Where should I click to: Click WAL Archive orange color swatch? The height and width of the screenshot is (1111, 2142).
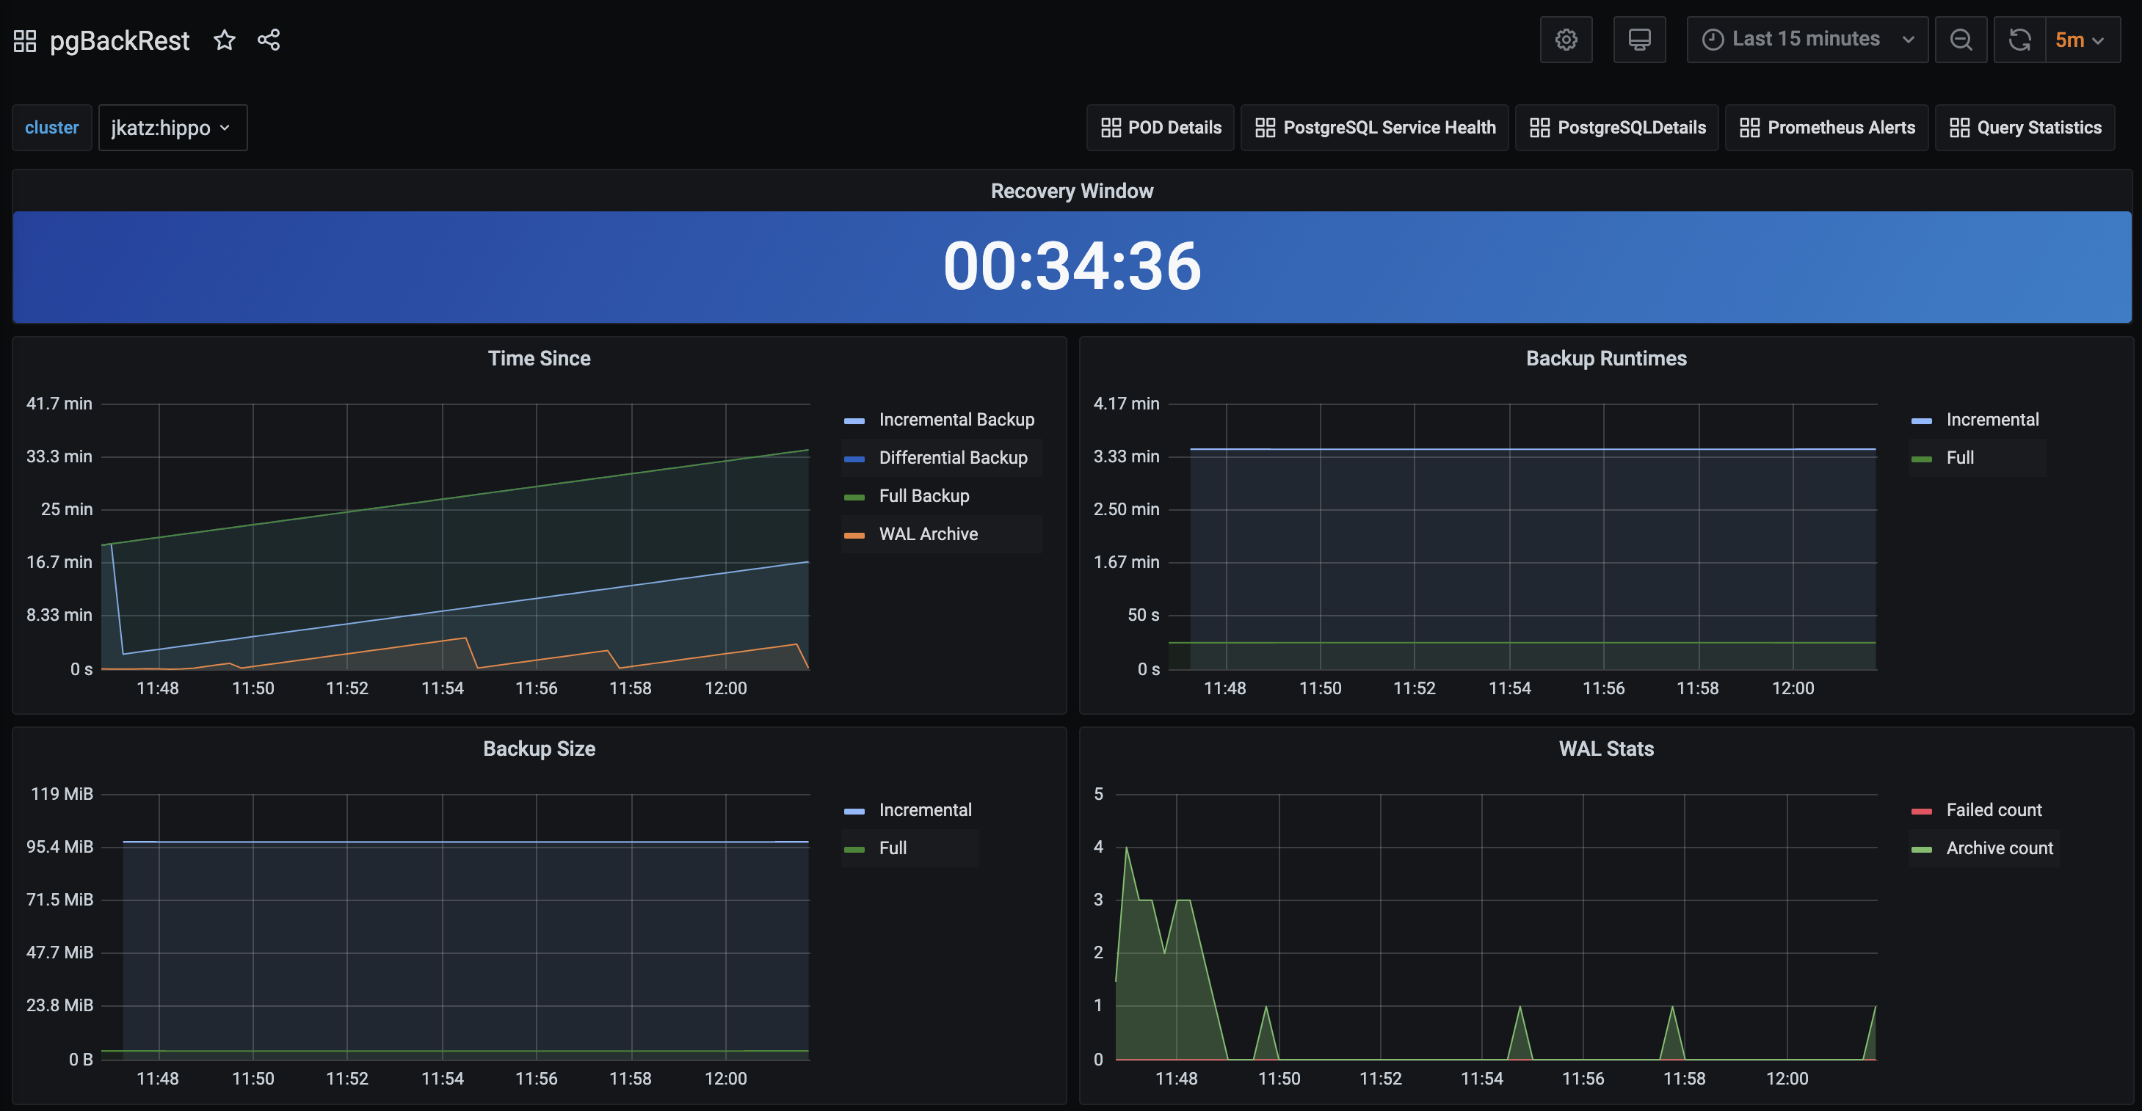pyautogui.click(x=854, y=536)
